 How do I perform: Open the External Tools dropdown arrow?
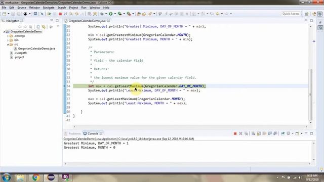click(x=133, y=14)
